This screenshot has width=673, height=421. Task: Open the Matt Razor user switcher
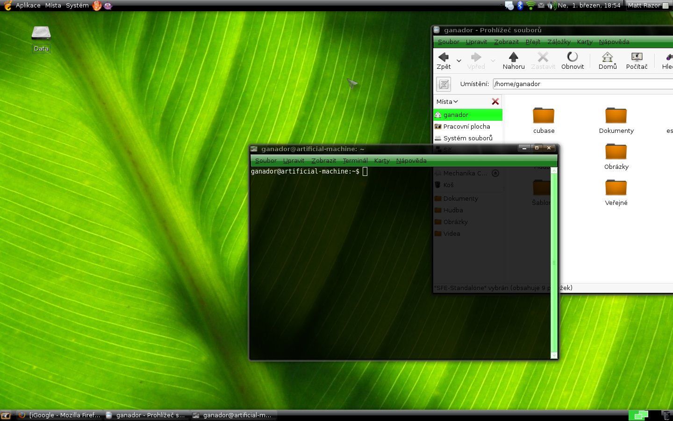(648, 6)
